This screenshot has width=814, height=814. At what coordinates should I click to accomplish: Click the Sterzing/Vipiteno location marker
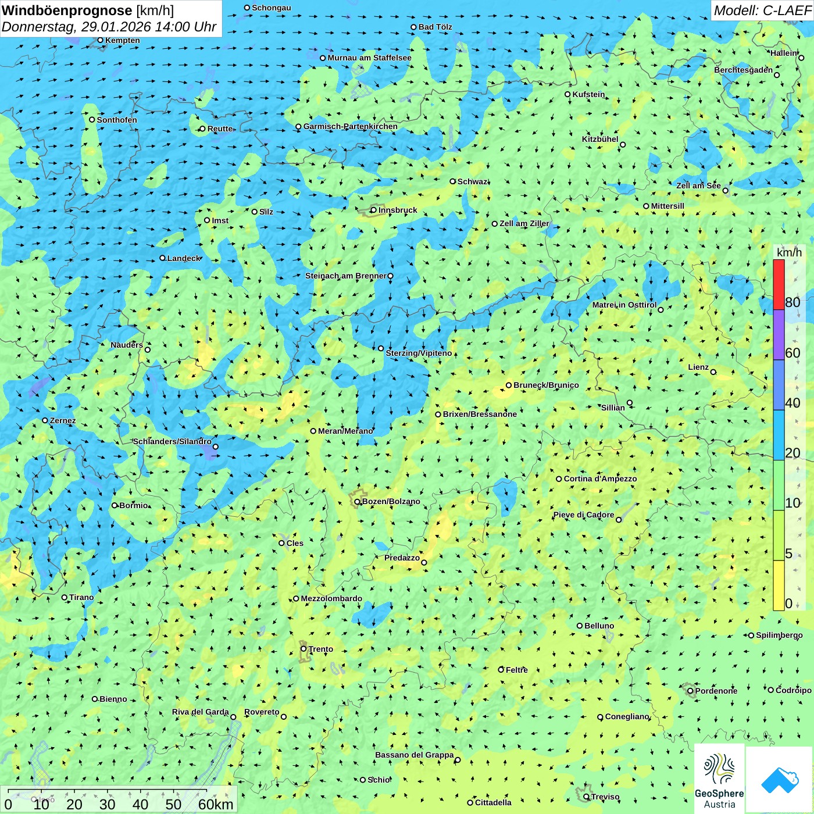381,348
